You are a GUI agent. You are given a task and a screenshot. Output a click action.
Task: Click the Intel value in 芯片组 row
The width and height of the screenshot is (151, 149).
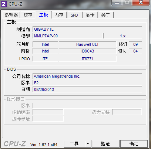tap(45, 44)
